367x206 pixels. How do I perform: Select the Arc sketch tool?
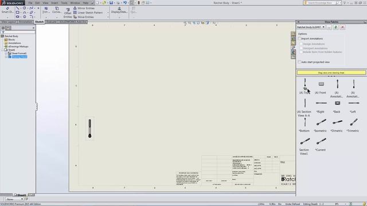tap(24, 13)
